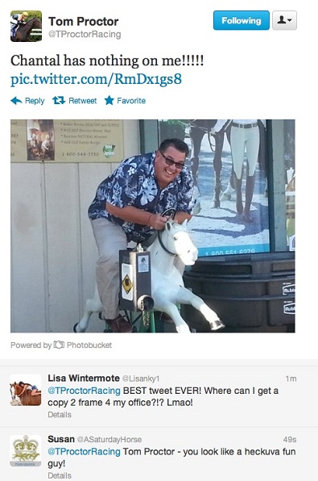Click the Favorite star icon
Viewport: 318px width, 481px height.
(x=109, y=100)
